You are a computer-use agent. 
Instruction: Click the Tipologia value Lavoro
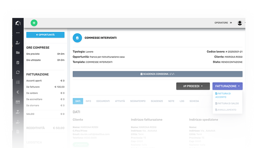pos(90,52)
